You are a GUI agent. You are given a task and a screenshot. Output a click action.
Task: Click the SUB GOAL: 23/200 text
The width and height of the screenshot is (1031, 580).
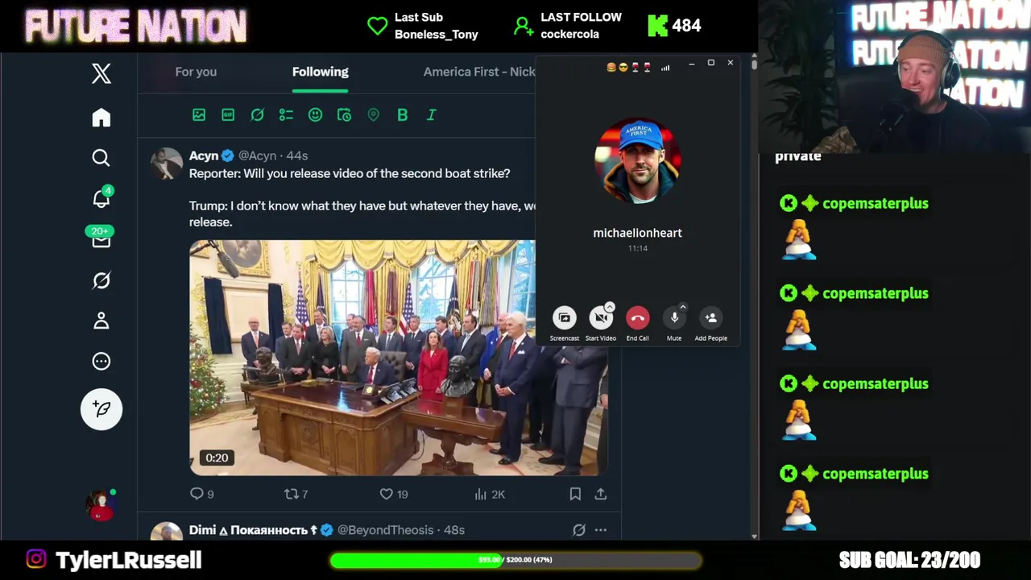pos(909,560)
